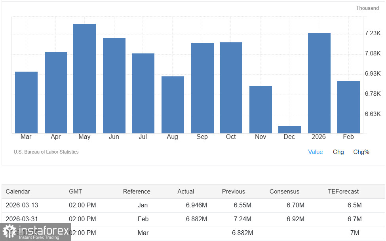Click the 6.93K axis label
This screenshot has width=386, height=241.
point(373,74)
